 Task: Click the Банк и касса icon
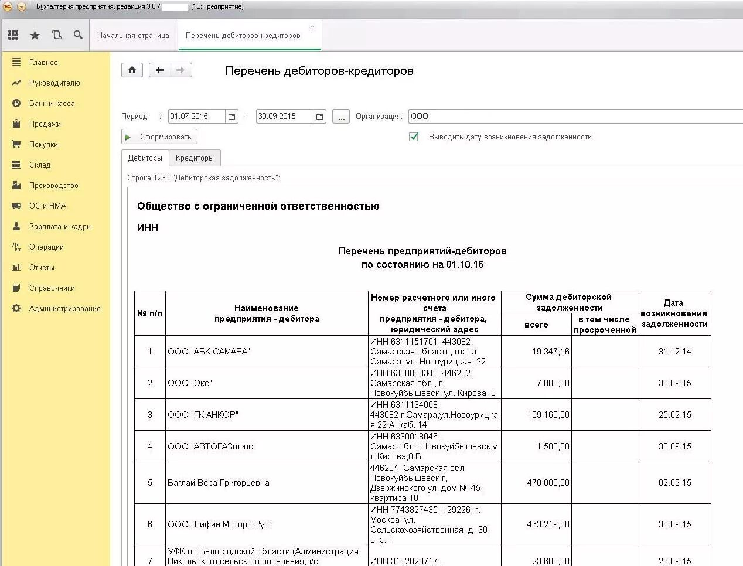click(x=16, y=103)
